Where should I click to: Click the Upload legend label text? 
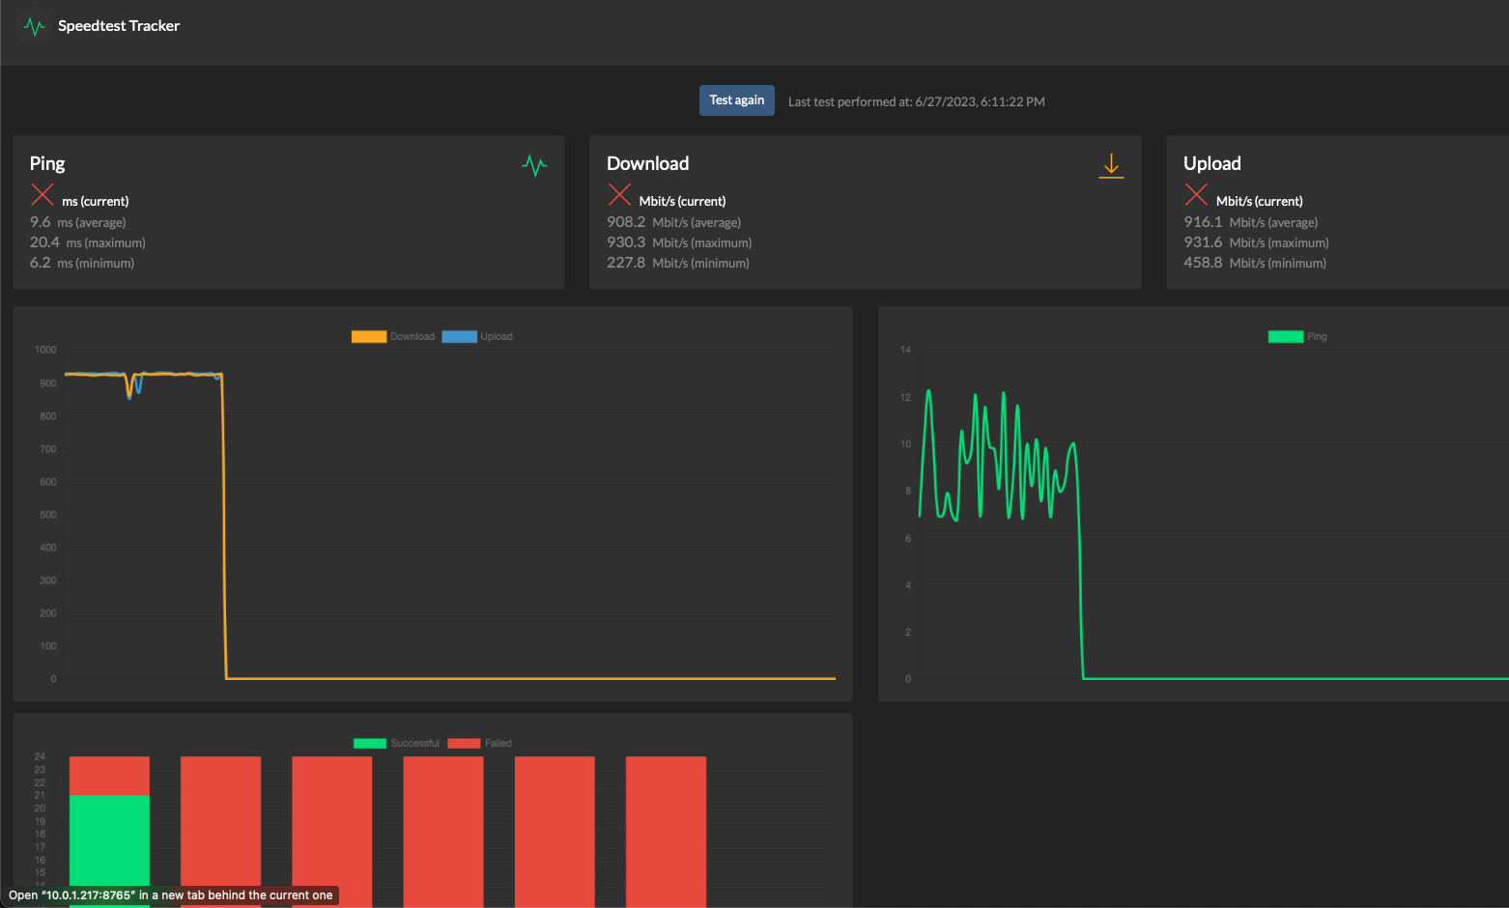(x=497, y=337)
